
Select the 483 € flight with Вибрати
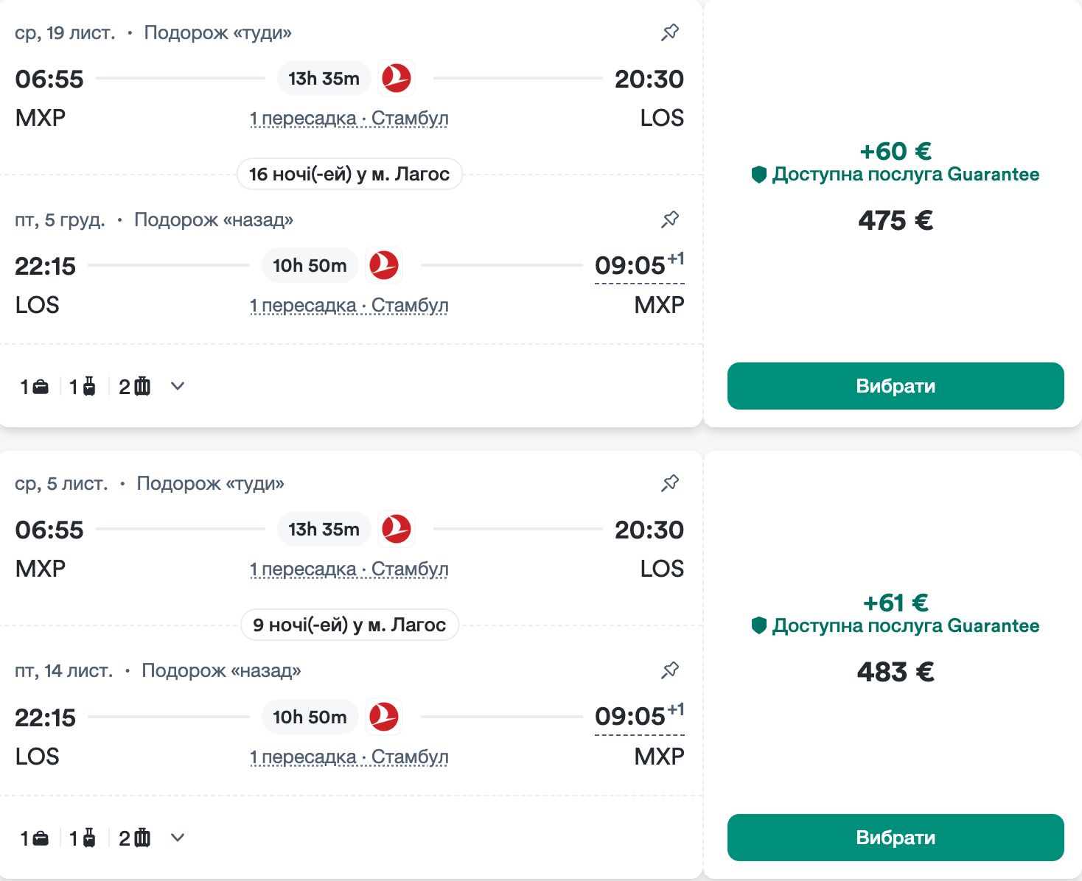pyautogui.click(x=896, y=838)
